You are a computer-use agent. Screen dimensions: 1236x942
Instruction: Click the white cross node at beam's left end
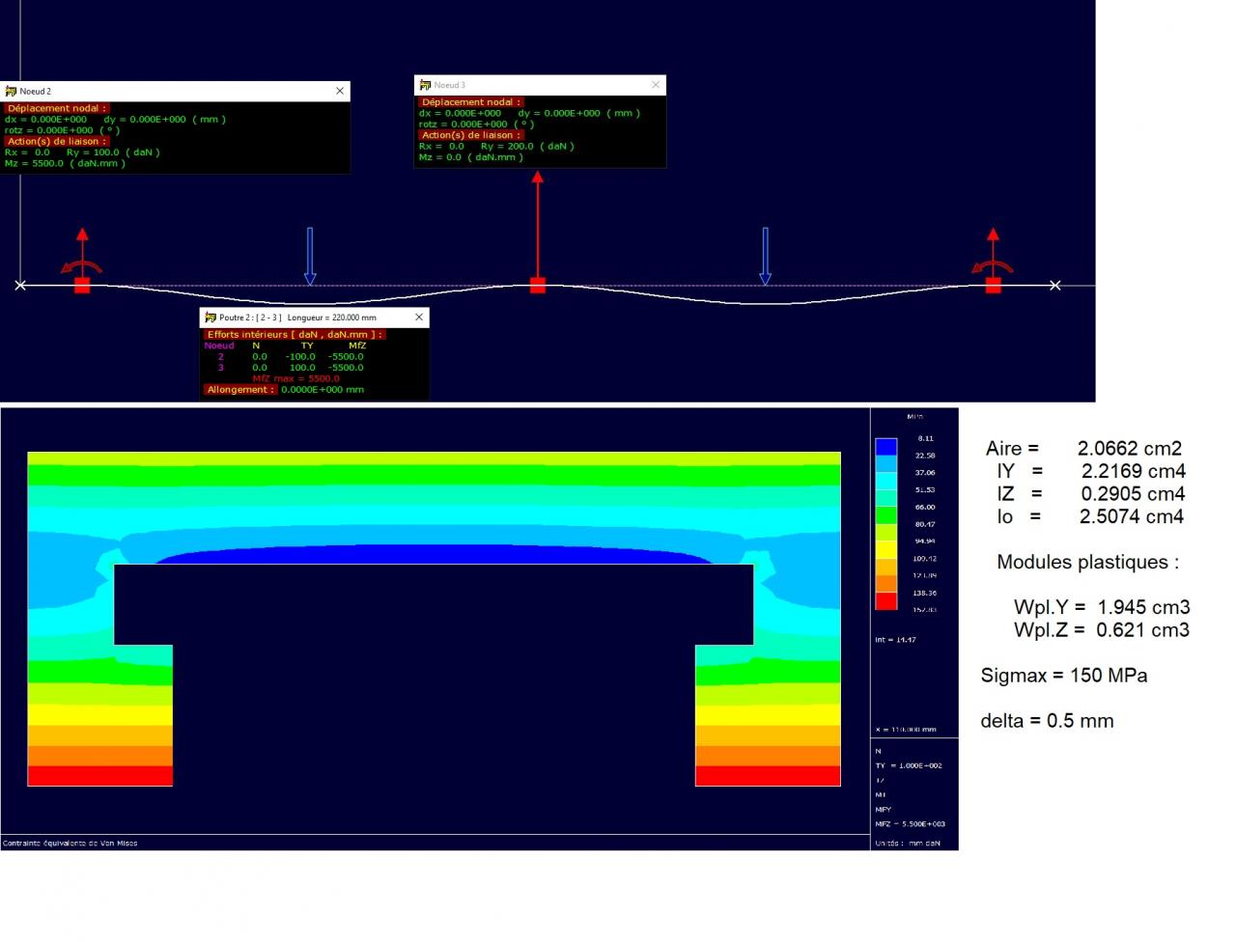click(20, 285)
